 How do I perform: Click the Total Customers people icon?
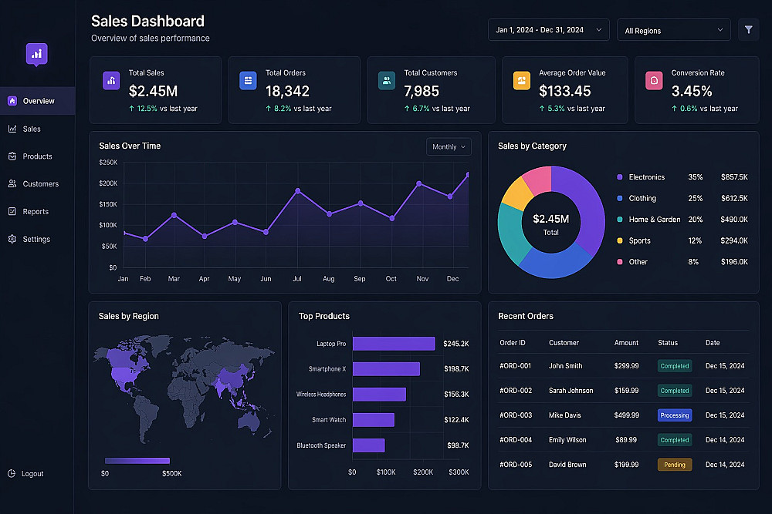(x=387, y=81)
